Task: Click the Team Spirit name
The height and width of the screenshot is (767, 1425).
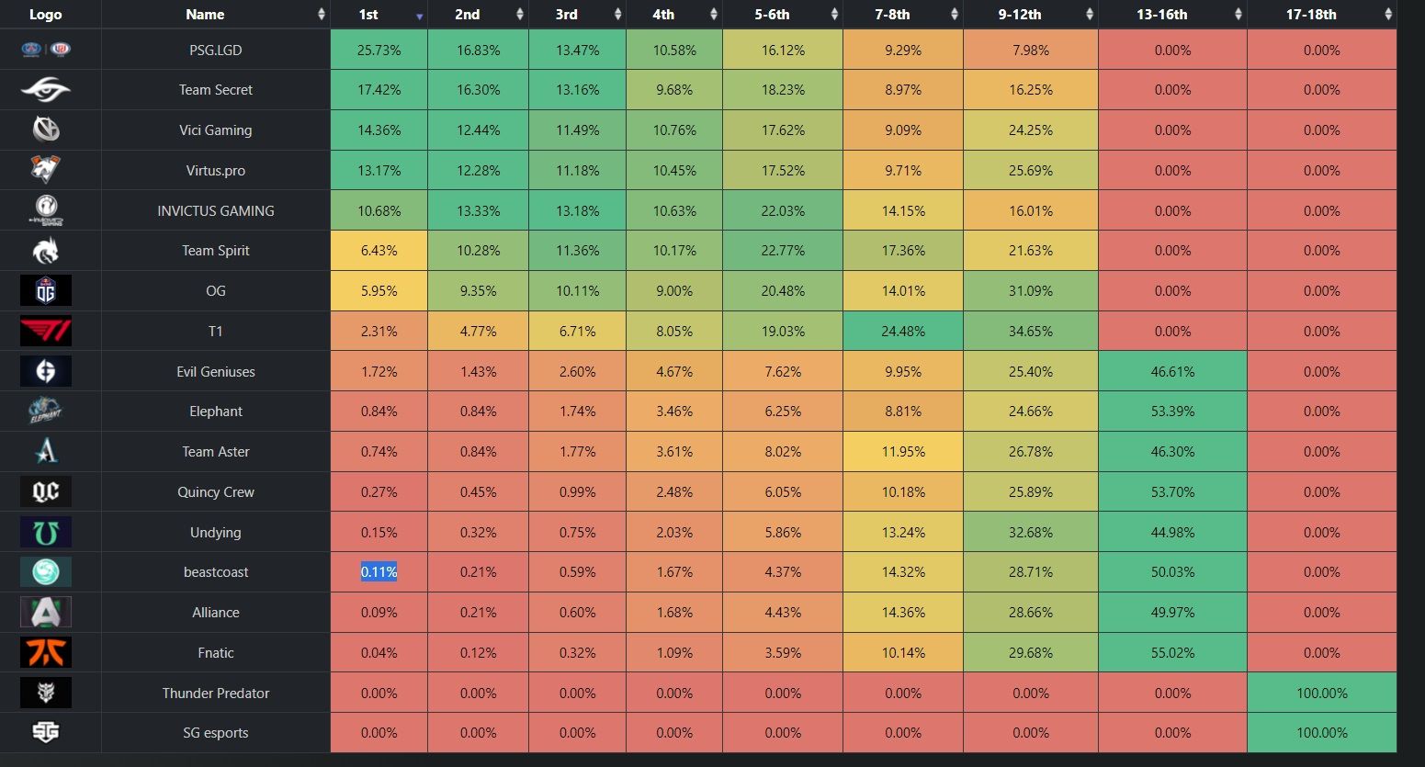Action: pyautogui.click(x=215, y=251)
